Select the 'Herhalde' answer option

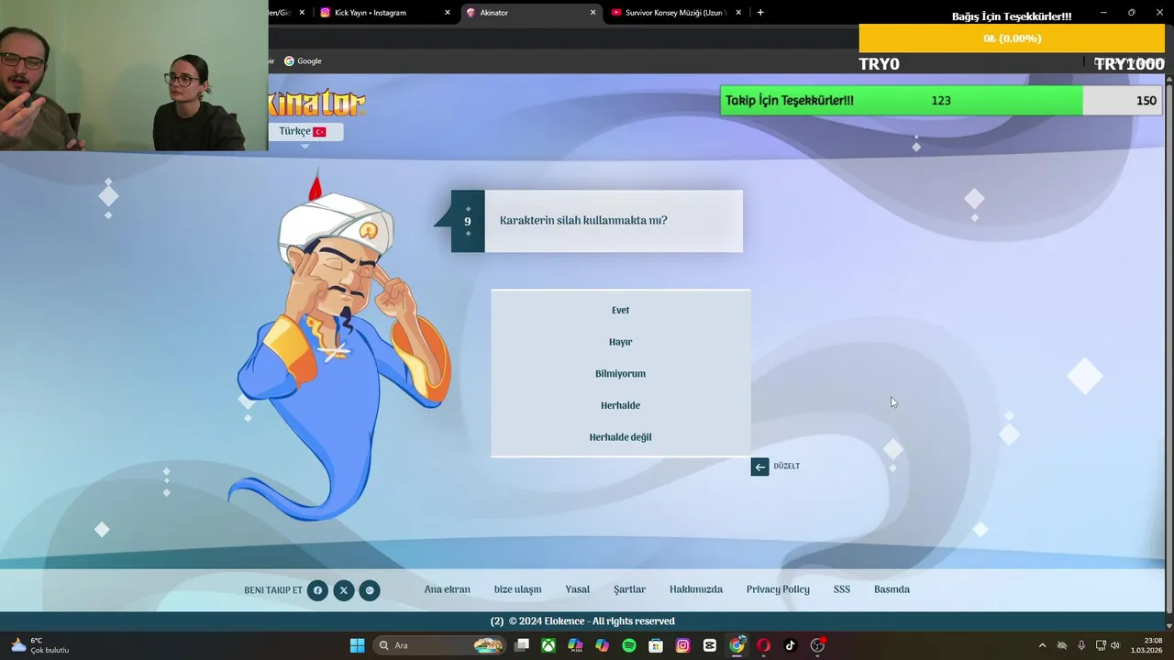tap(620, 405)
